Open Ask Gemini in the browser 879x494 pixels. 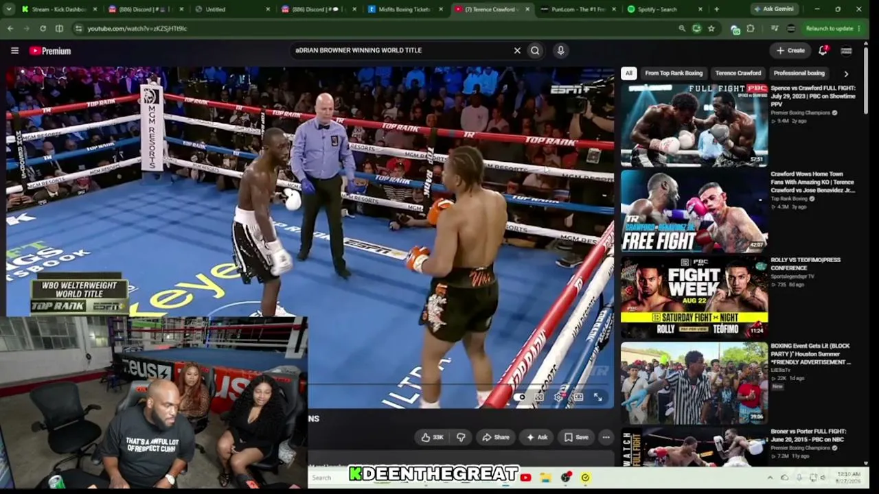[x=774, y=9]
